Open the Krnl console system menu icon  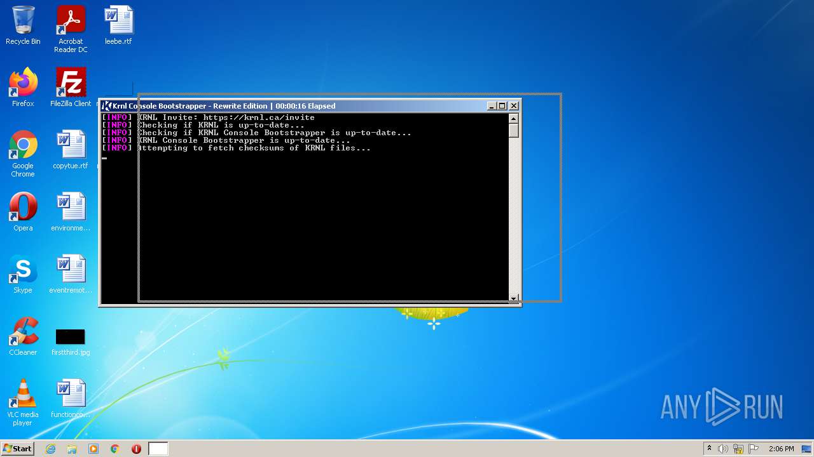click(x=107, y=106)
